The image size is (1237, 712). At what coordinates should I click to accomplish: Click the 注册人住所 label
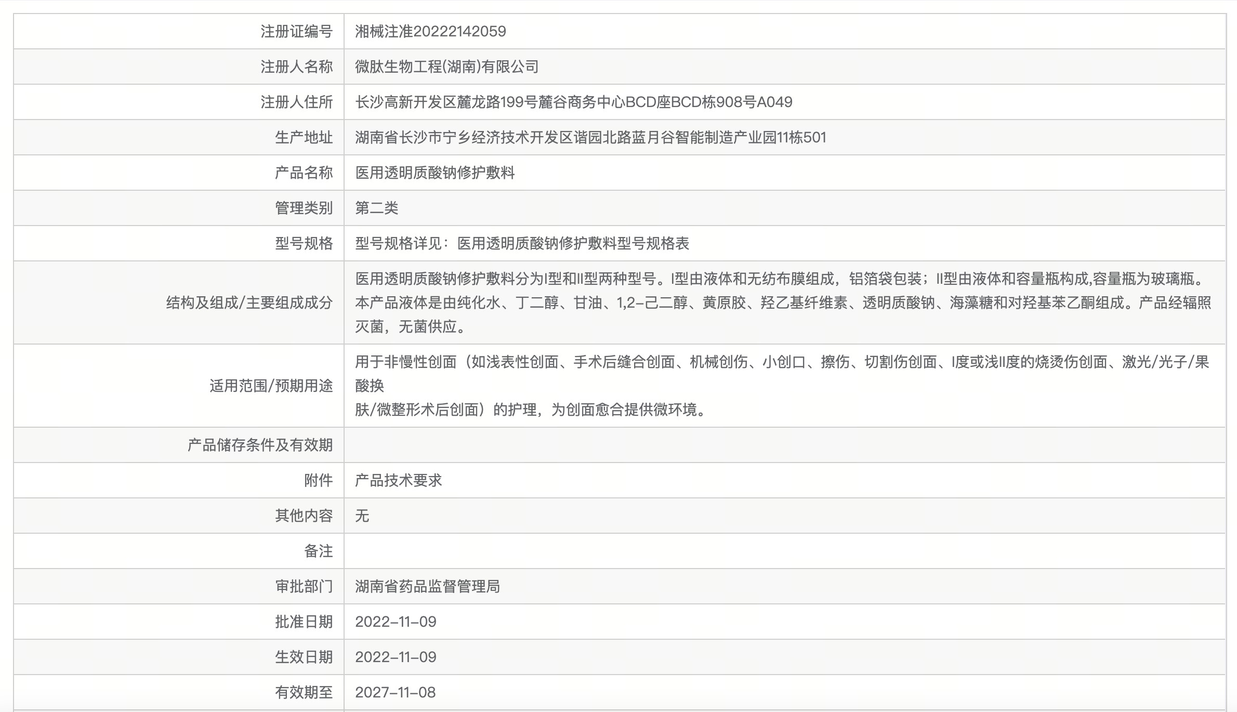(297, 102)
